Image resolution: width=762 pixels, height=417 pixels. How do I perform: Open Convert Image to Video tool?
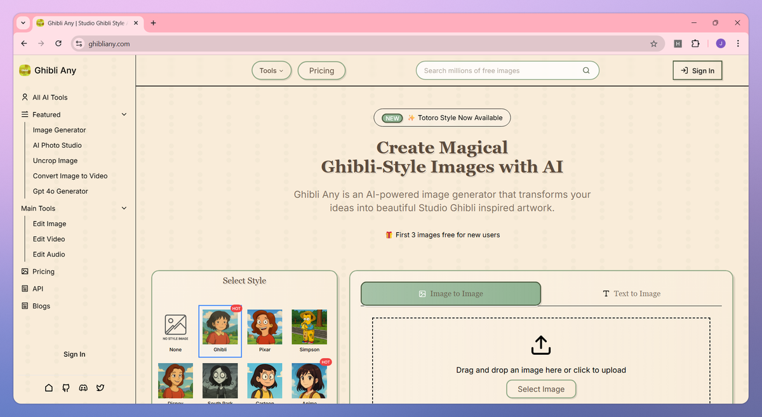(x=70, y=176)
